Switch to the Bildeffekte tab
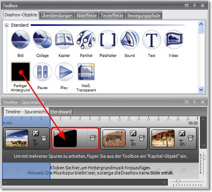 (x=87, y=15)
